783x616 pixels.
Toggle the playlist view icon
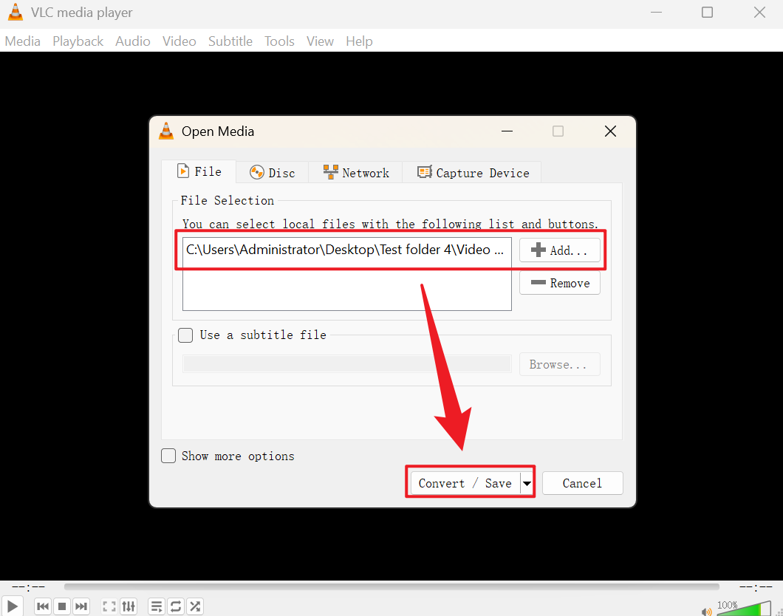click(x=157, y=606)
